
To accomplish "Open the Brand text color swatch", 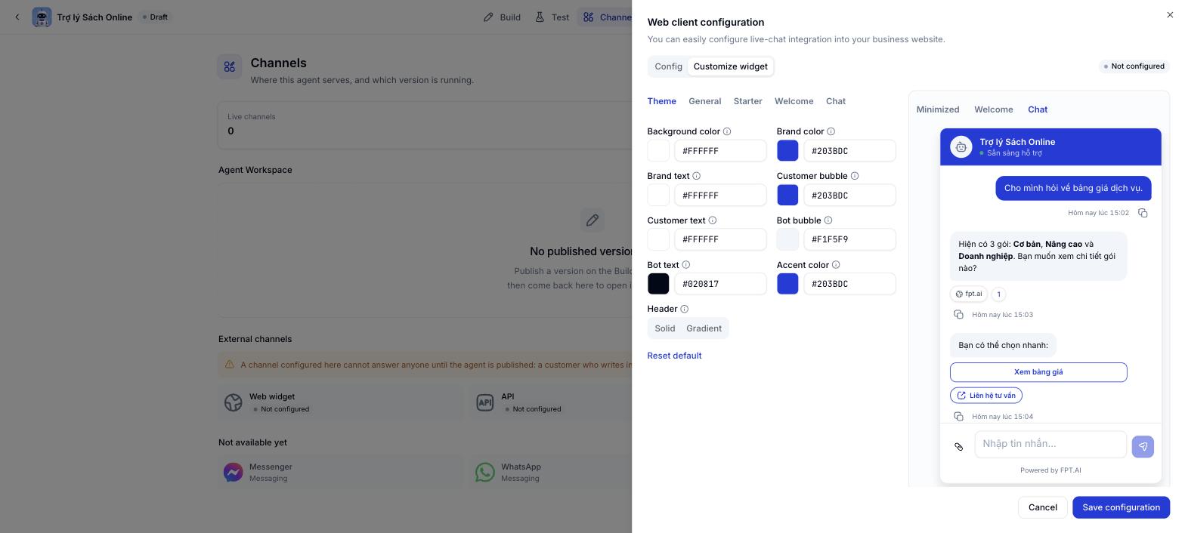I will point(658,196).
